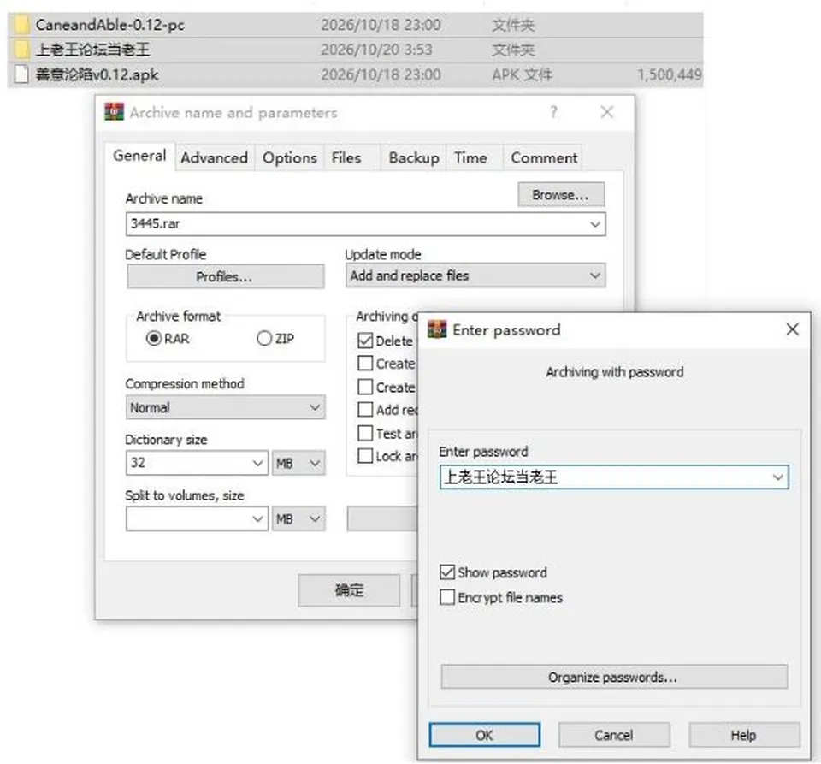
Task: Click the Browse... button
Action: click(x=561, y=195)
